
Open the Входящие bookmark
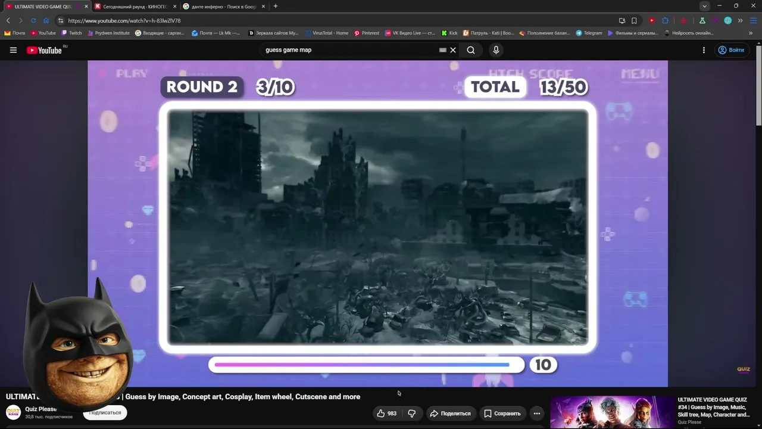[x=160, y=33]
